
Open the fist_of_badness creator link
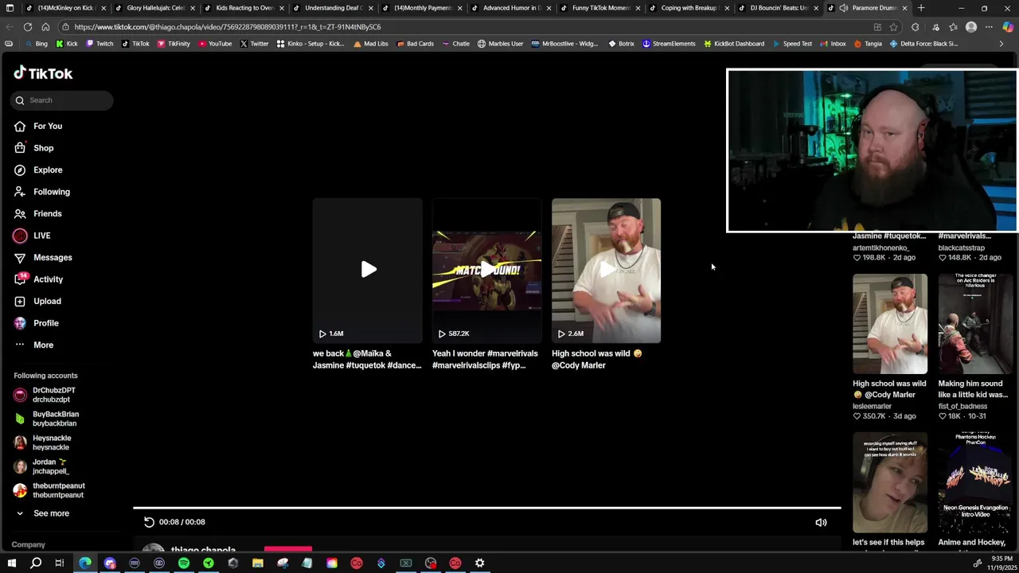point(962,406)
